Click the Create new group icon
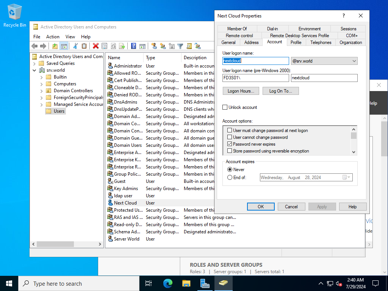Image resolution: width=388 pixels, height=291 pixels. tap(163, 46)
